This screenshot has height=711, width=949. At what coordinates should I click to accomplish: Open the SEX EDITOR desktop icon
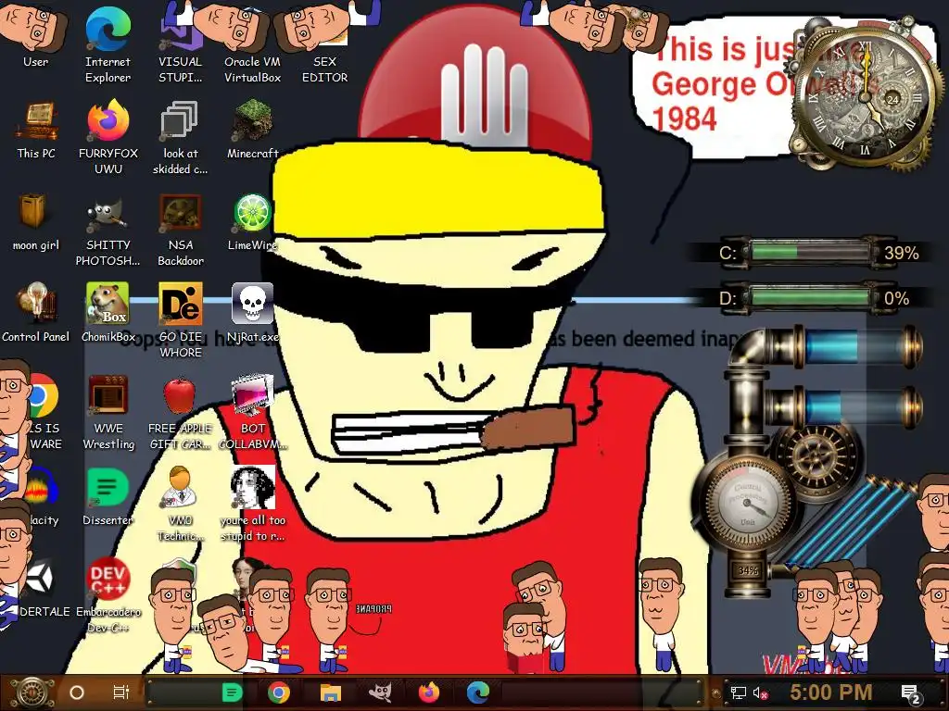pos(324,44)
